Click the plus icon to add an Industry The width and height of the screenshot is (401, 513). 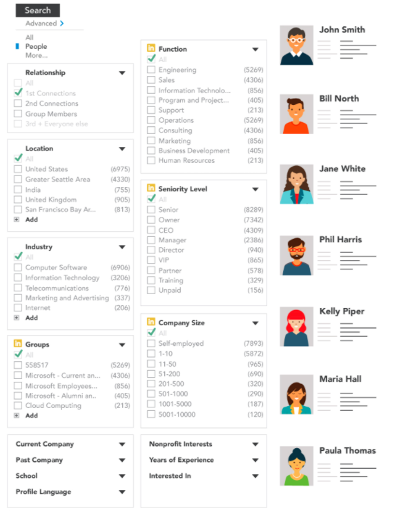point(17,318)
